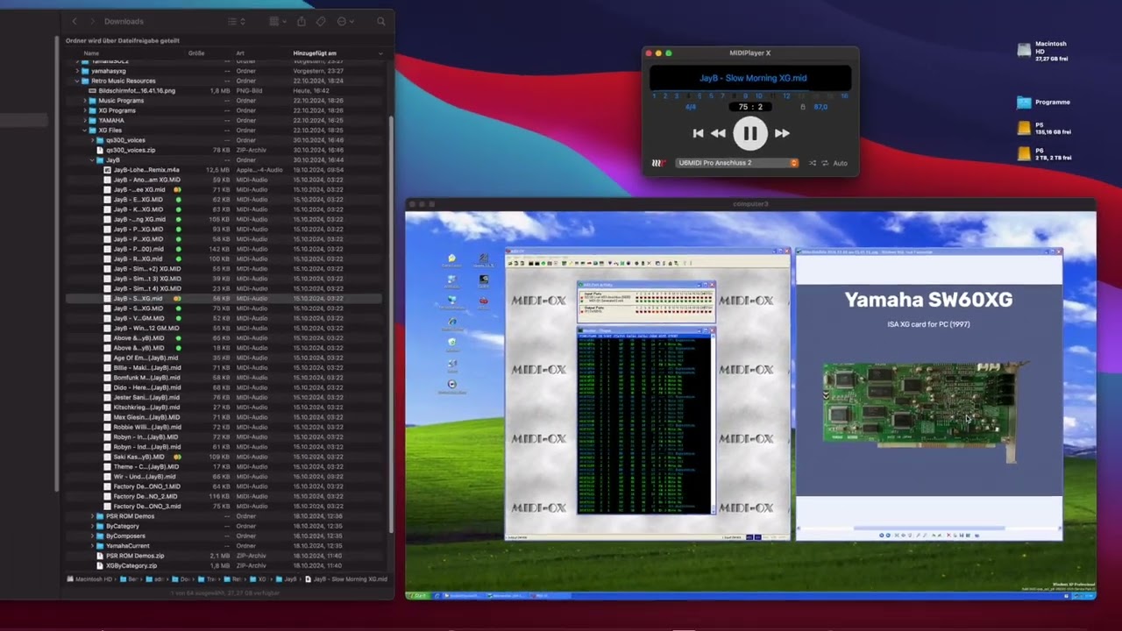Sort by the Hinzugefügt am column header
This screenshot has width=1122, height=631.
coord(316,53)
